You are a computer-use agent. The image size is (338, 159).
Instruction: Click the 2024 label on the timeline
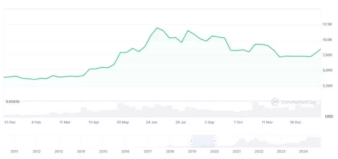(303, 152)
